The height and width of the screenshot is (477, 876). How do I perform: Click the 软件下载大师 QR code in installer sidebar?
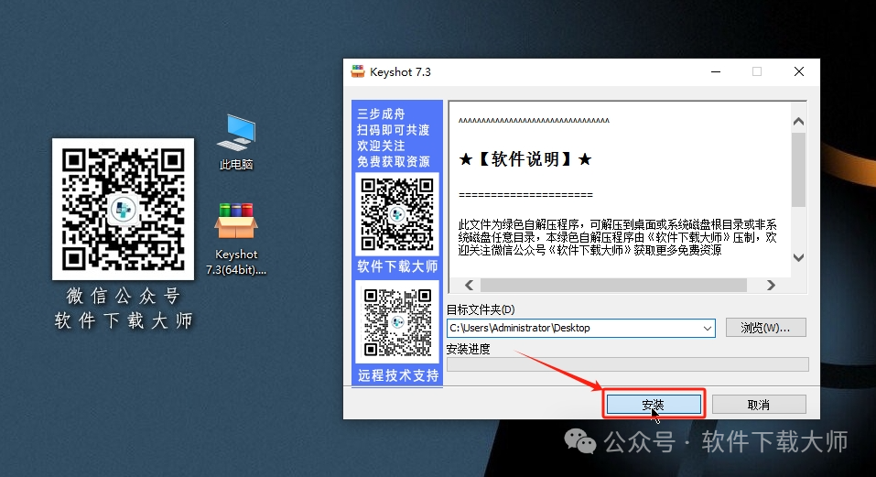tap(397, 214)
